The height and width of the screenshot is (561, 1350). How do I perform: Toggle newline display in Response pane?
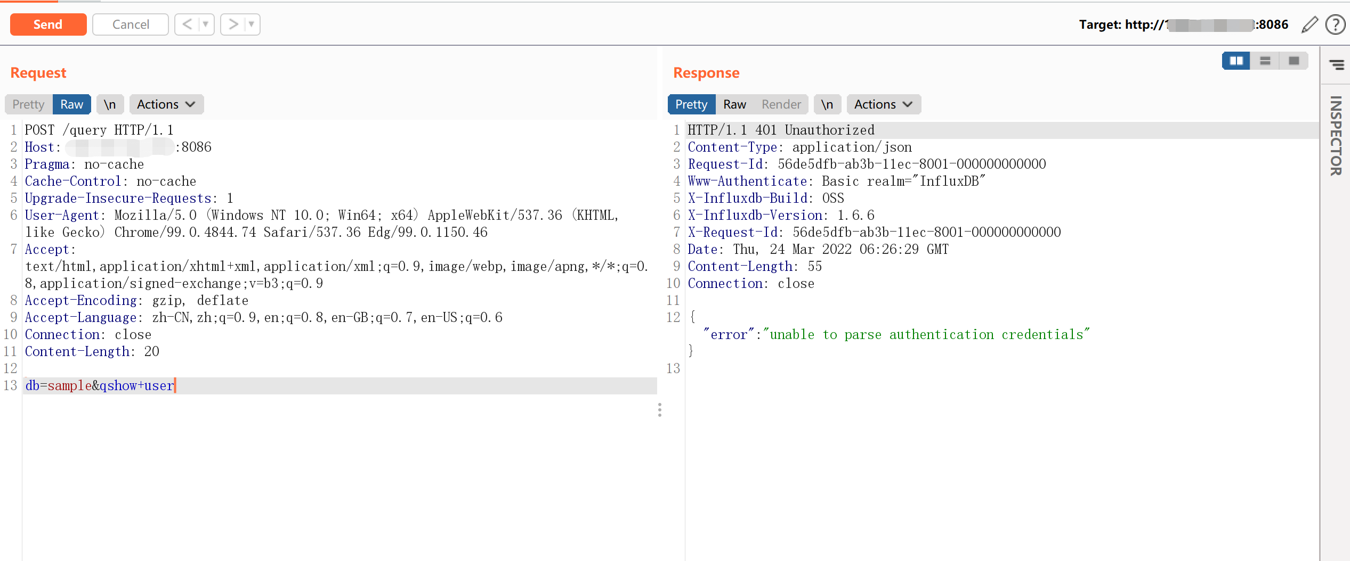827,104
